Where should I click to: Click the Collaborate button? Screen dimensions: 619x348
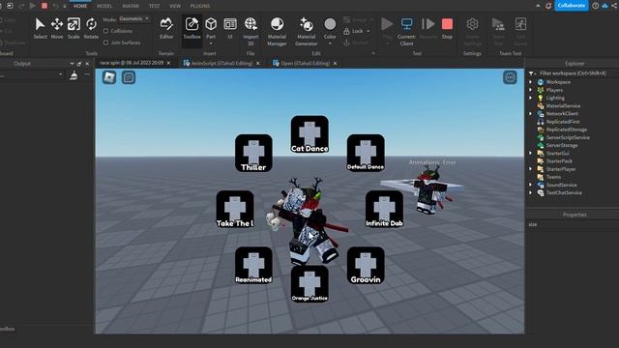pyautogui.click(x=572, y=6)
